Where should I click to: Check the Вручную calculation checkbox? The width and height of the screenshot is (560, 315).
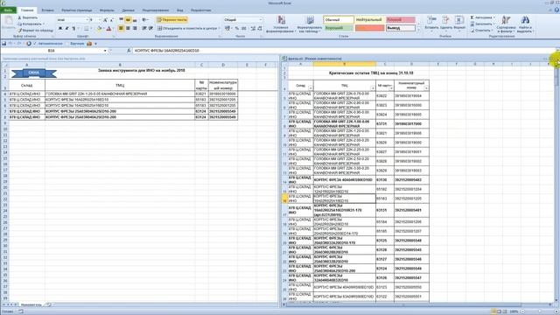click(67, 44)
